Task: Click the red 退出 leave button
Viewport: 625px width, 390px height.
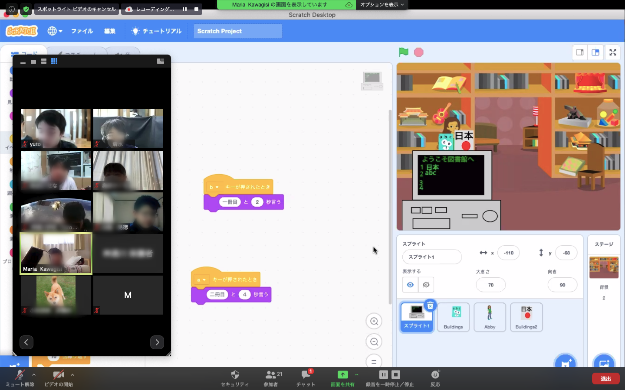Action: point(605,379)
